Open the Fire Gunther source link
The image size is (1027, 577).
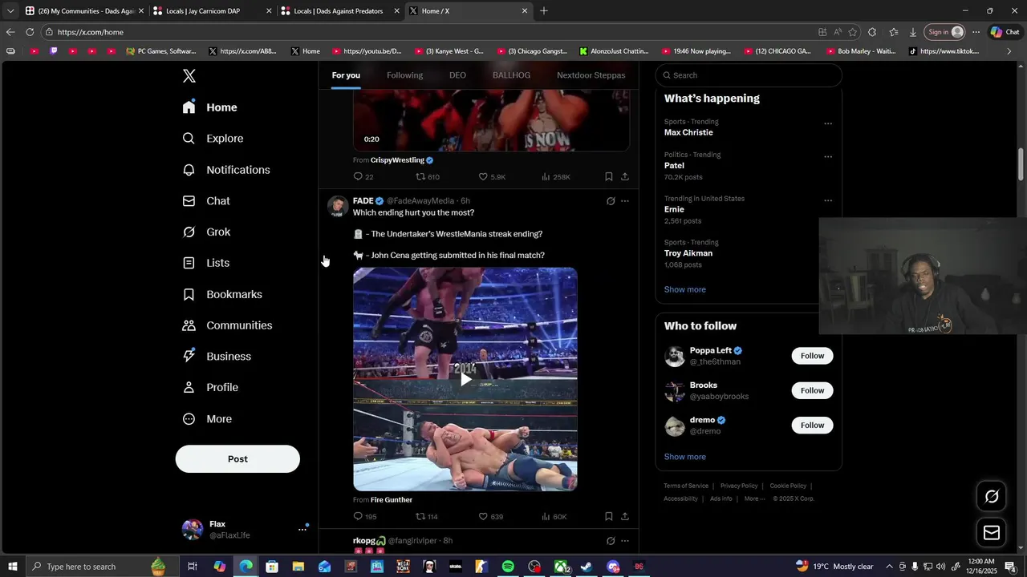click(x=392, y=500)
